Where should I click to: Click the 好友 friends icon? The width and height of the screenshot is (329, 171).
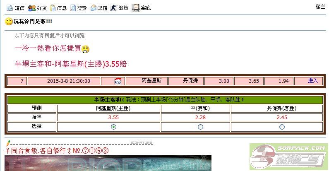coord(32,7)
